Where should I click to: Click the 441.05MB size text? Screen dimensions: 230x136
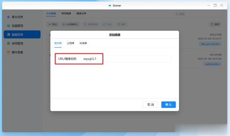point(216,55)
